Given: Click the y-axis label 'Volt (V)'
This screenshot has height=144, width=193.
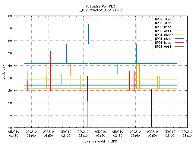Looking at the screenshot, I should pos(4,72).
